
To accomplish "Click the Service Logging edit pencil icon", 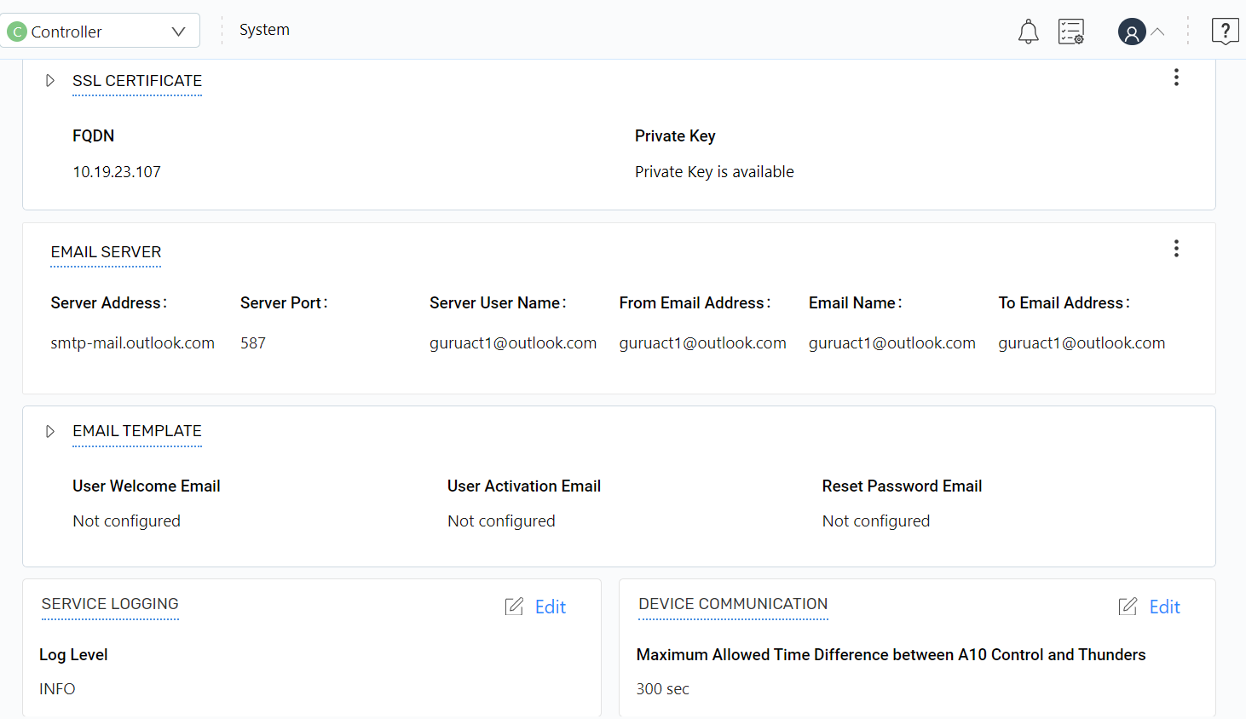I will click(514, 607).
